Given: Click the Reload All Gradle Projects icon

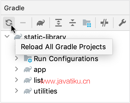Looking at the screenshot, I should point(9,23).
